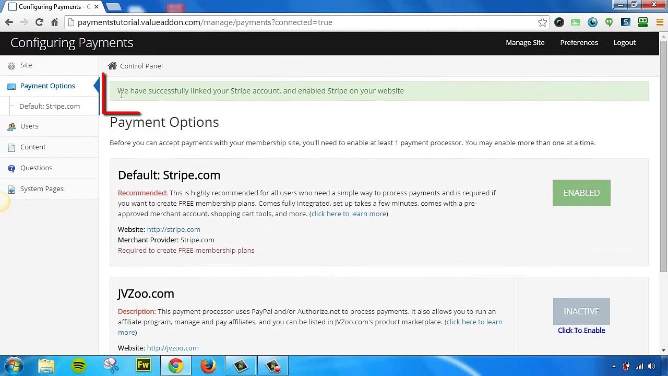Select the Configuring Payments browser tab

pos(52,7)
